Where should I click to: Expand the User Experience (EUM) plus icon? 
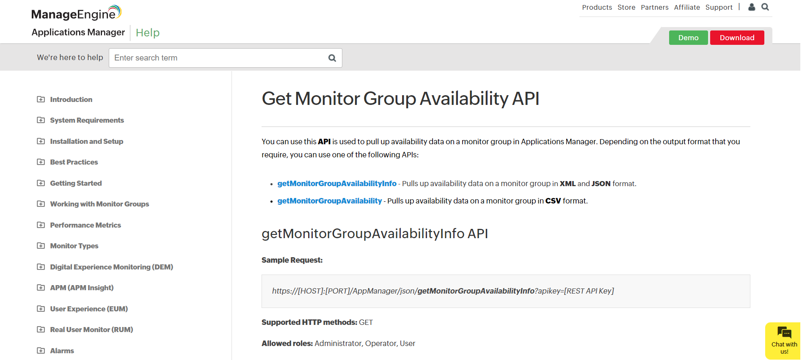(41, 309)
